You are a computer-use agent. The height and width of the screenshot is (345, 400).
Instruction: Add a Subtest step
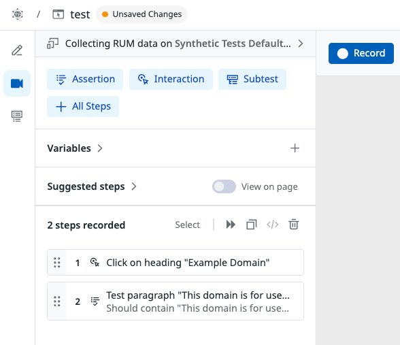click(x=252, y=79)
